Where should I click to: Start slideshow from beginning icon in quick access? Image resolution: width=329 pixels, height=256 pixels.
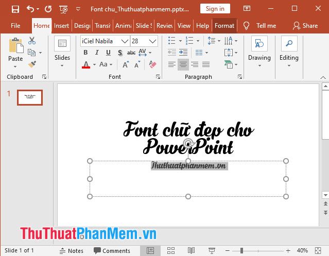point(63,9)
